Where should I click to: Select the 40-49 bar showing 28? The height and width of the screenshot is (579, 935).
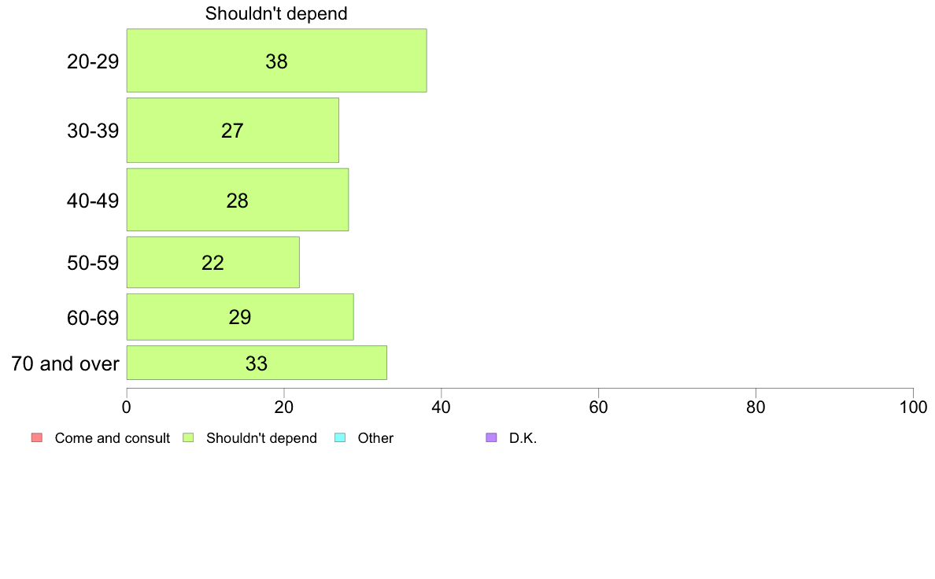(238, 200)
